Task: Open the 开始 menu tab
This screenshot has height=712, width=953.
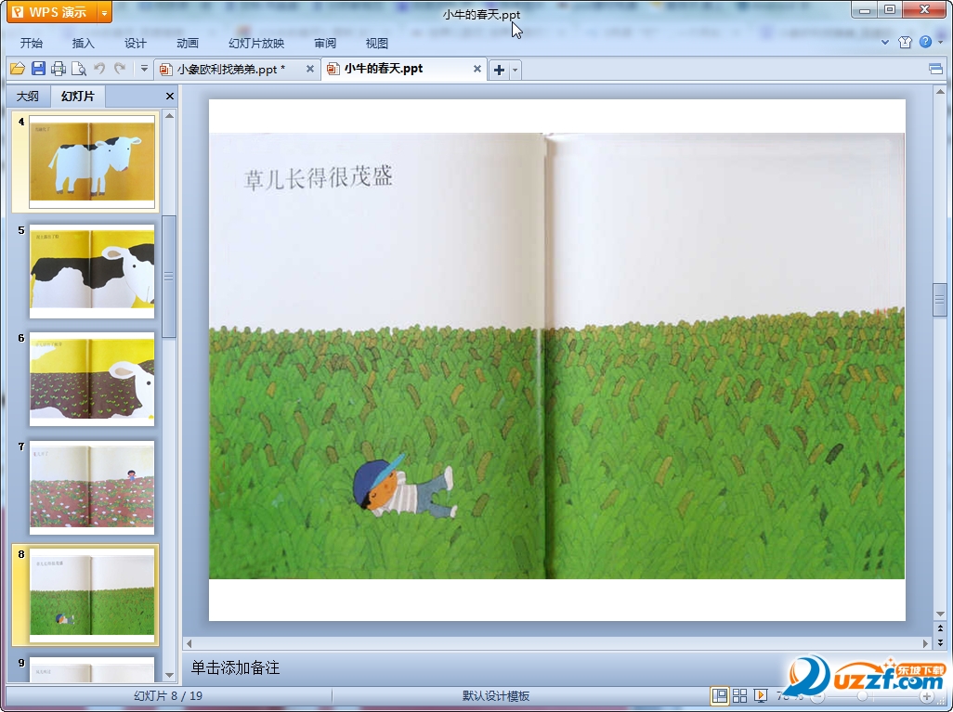Action: click(31, 43)
